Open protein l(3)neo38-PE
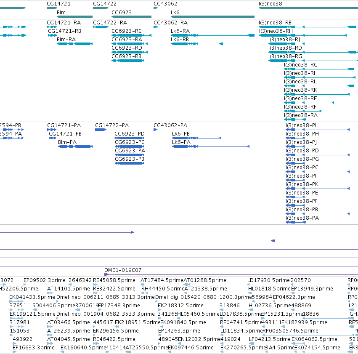The height and width of the screenshot is (354, 358). click(x=302, y=193)
